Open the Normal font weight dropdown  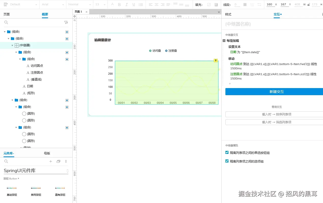click(x=79, y=5)
